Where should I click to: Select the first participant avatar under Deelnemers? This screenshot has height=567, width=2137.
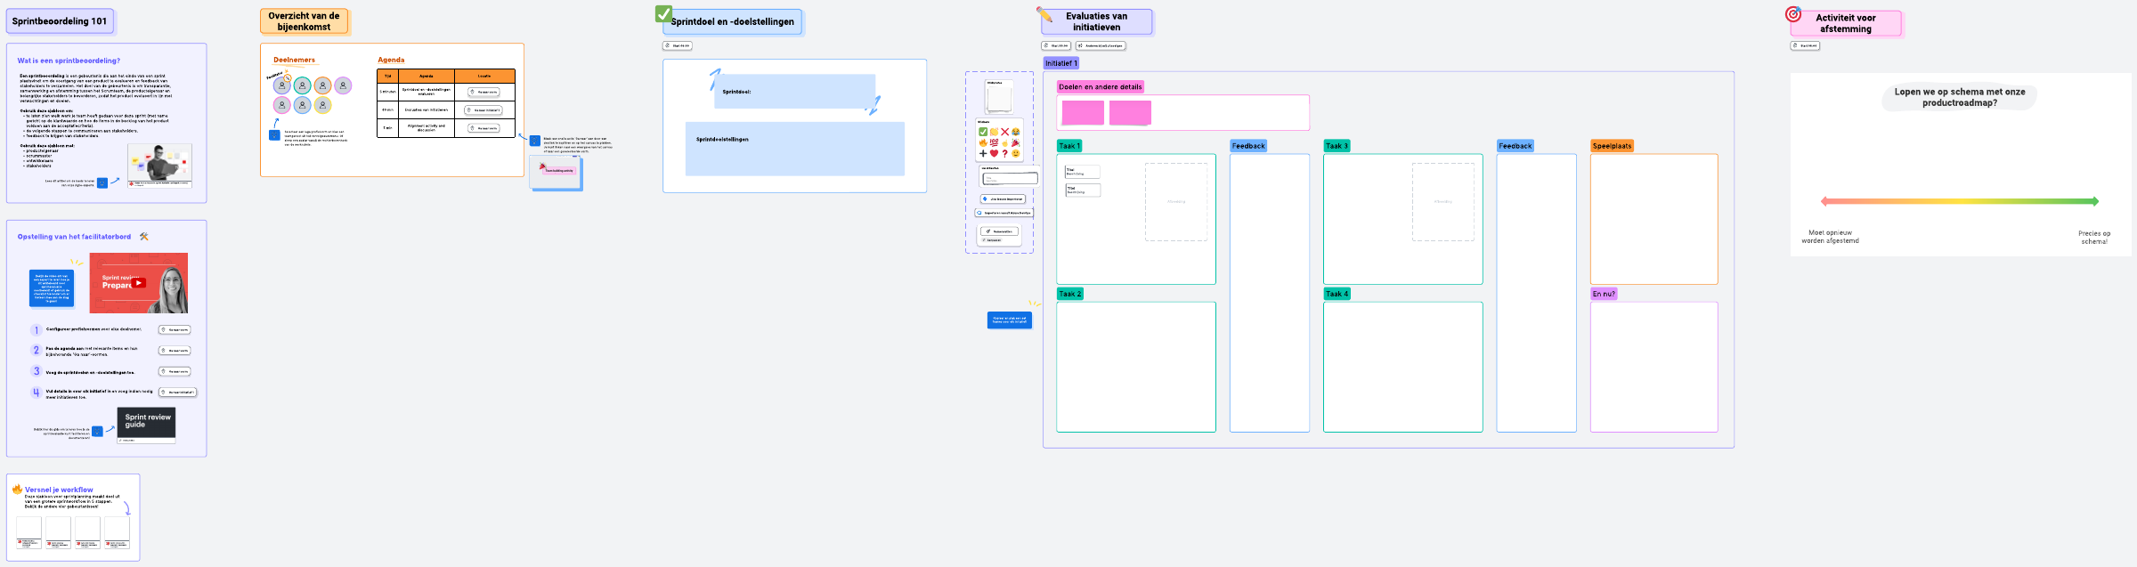[x=281, y=85]
